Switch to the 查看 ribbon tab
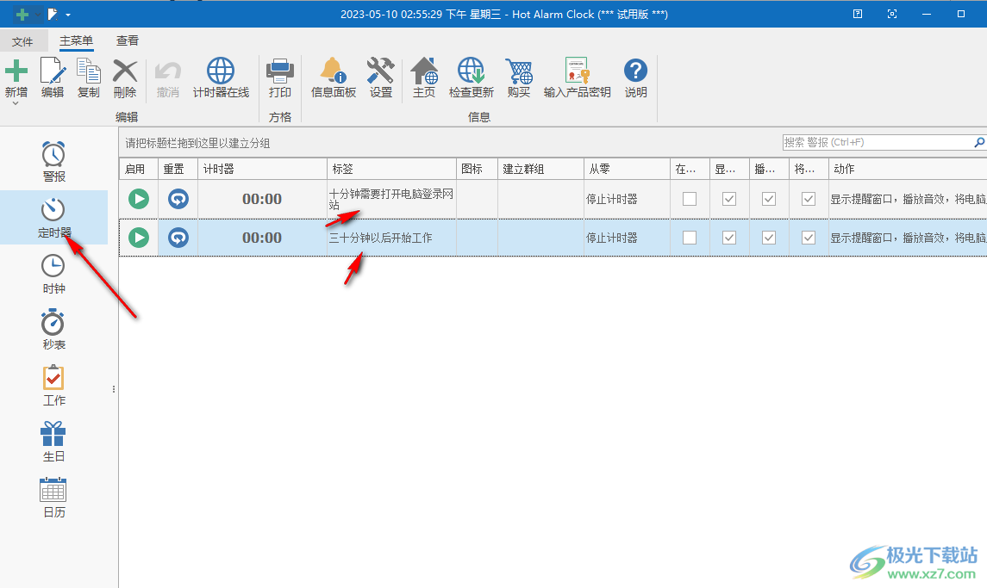 point(128,40)
